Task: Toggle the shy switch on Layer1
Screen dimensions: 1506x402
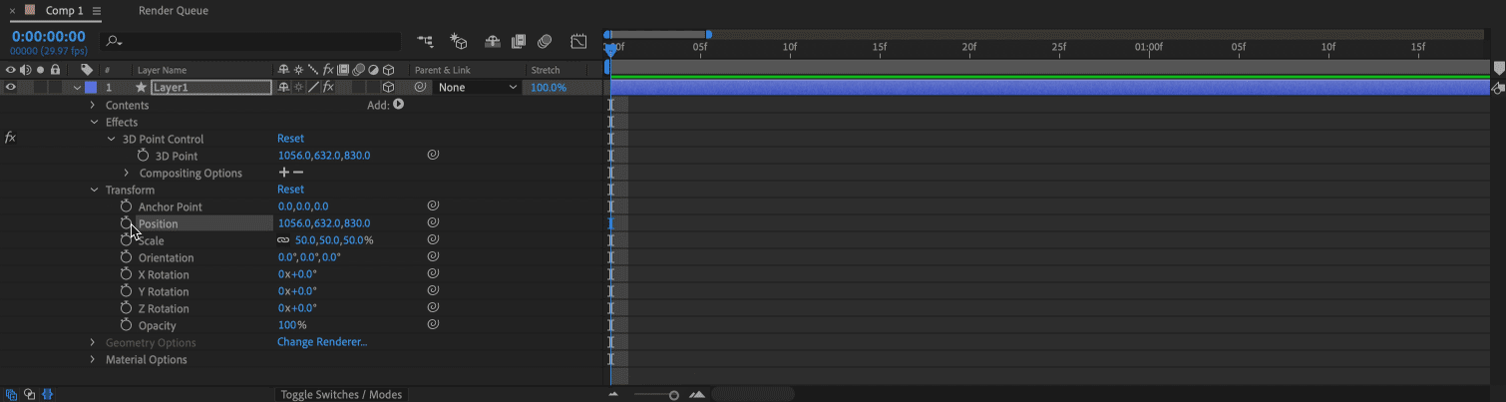Action: 283,87
